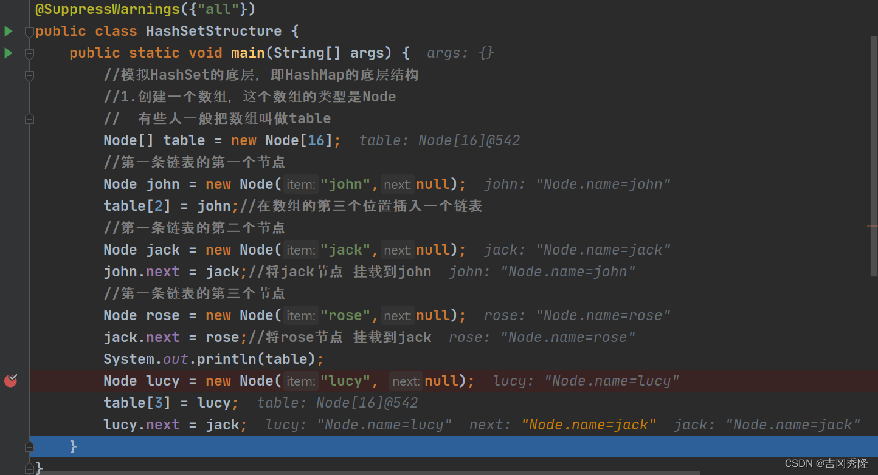Click john.next in the jack assignment line
This screenshot has height=475, width=878.
point(142,272)
